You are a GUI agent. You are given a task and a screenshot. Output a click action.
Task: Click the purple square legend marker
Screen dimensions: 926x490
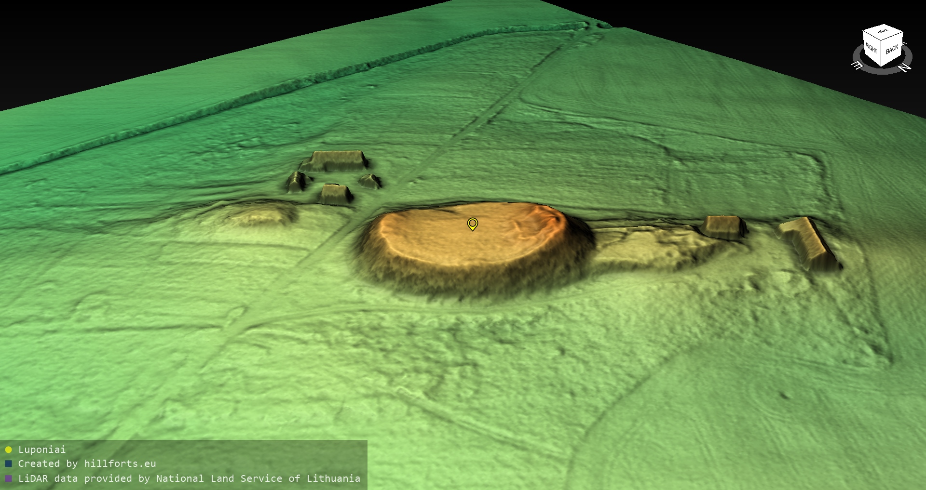[8, 479]
